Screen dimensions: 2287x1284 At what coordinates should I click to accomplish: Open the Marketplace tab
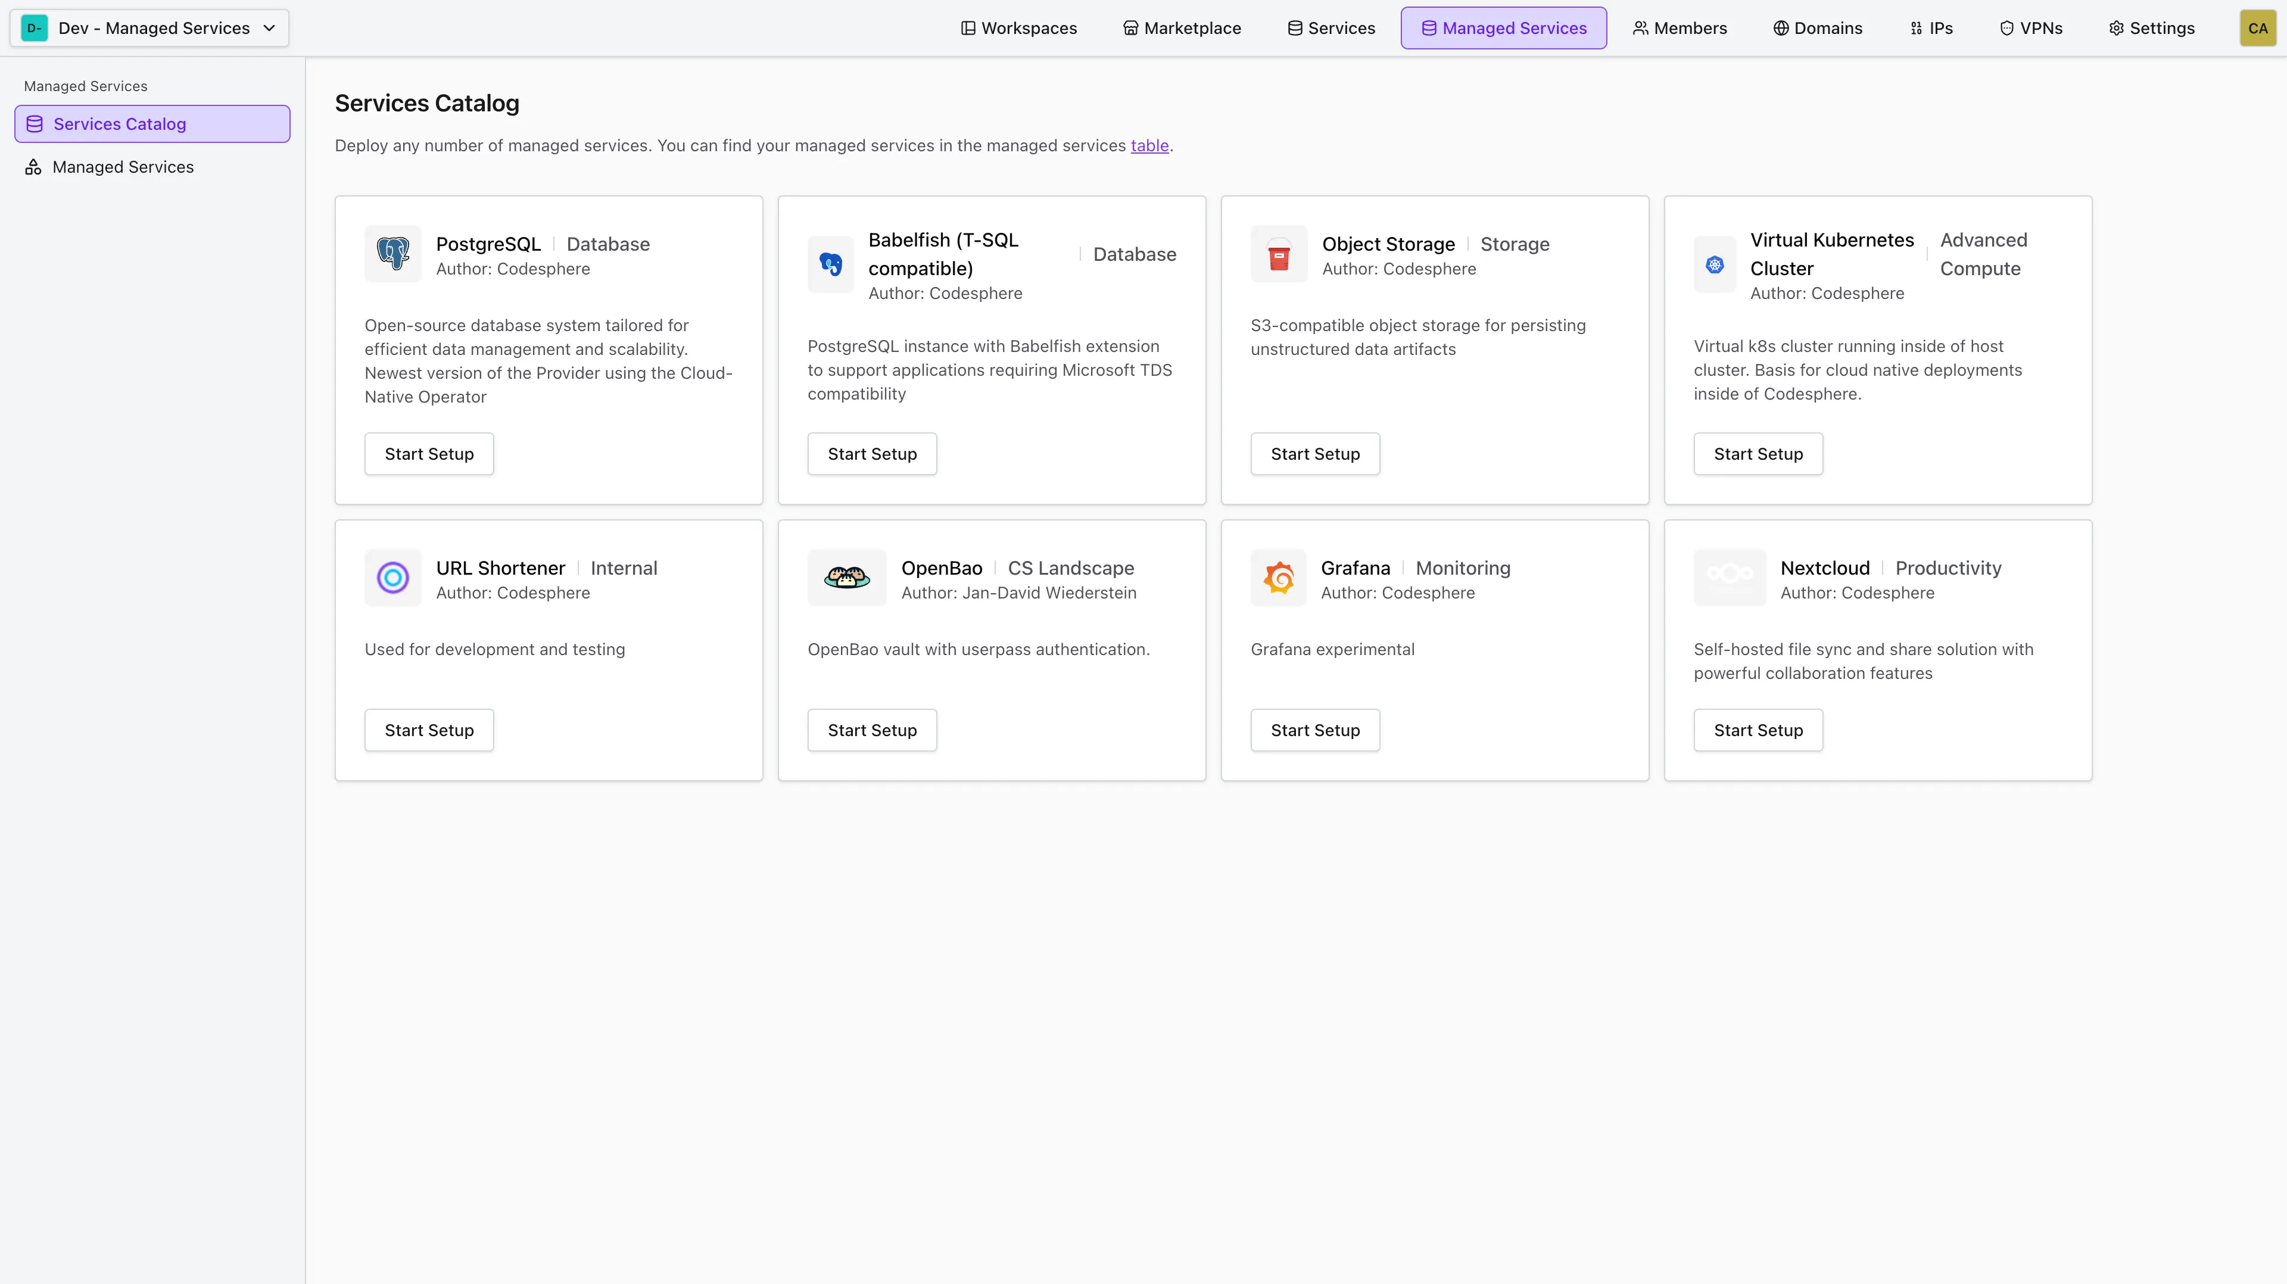tap(1182, 29)
